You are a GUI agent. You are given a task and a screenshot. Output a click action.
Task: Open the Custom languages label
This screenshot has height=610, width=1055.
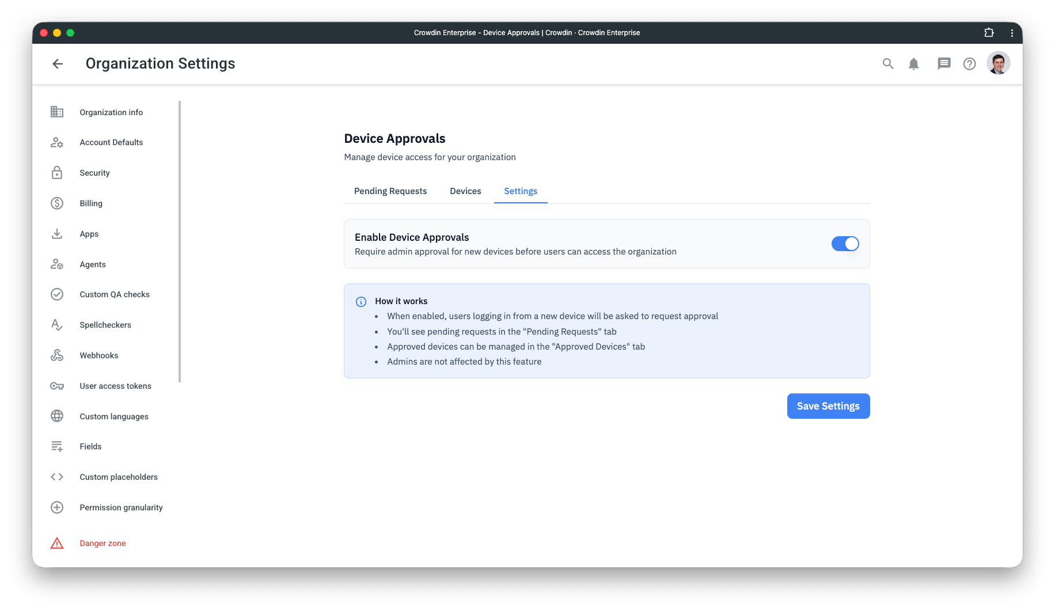[114, 416]
